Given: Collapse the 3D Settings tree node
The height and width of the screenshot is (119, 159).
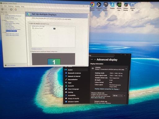Looking at the screenshot, I should point(2,14).
